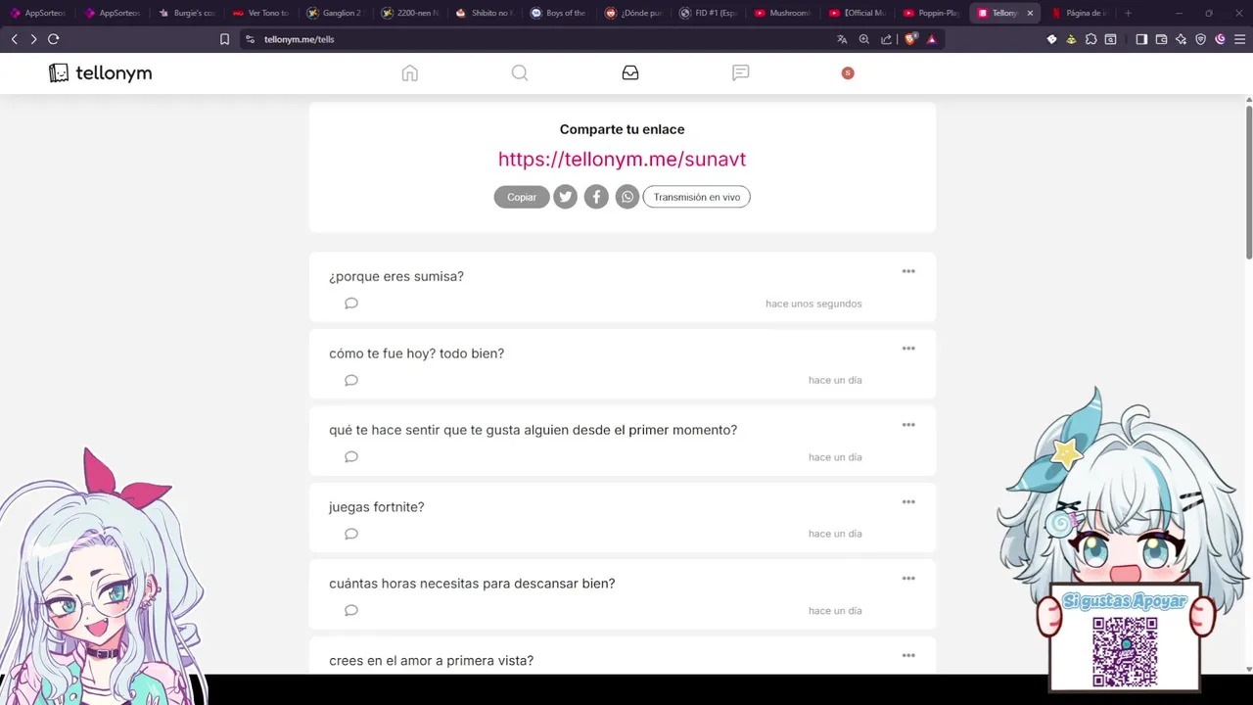Image resolution: width=1253 pixels, height=705 pixels.
Task: Open the Brave VPN shield icon
Action: [x=1201, y=39]
